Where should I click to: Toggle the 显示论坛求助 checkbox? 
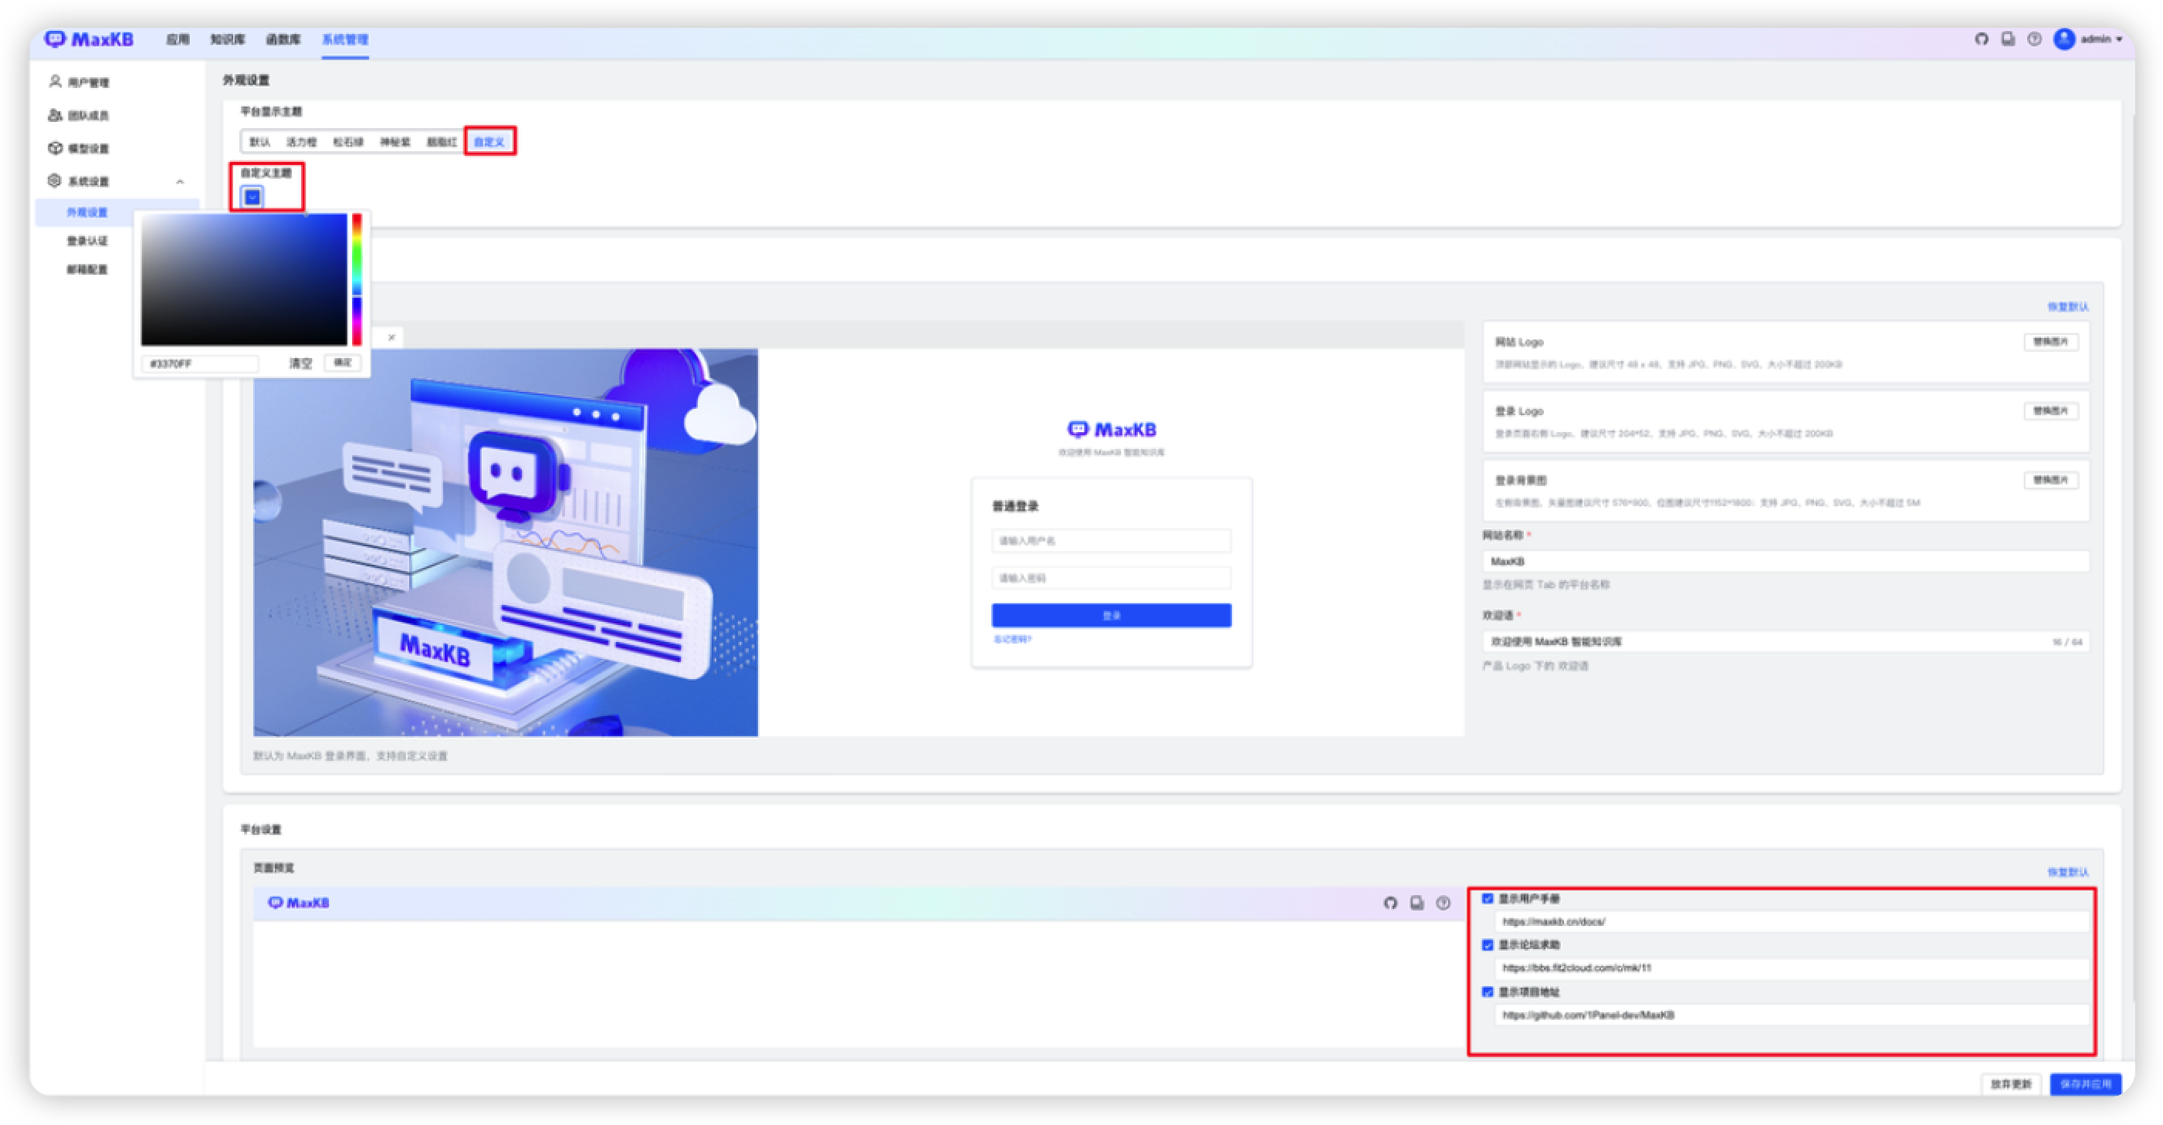pos(1487,945)
